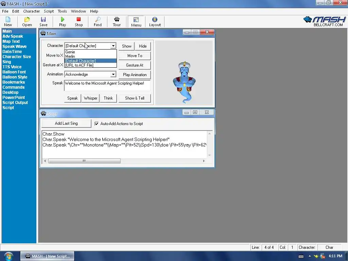This screenshot has height=261, width=348.
Task: Choose [URL to ACF File] option
Action: click(x=90, y=65)
